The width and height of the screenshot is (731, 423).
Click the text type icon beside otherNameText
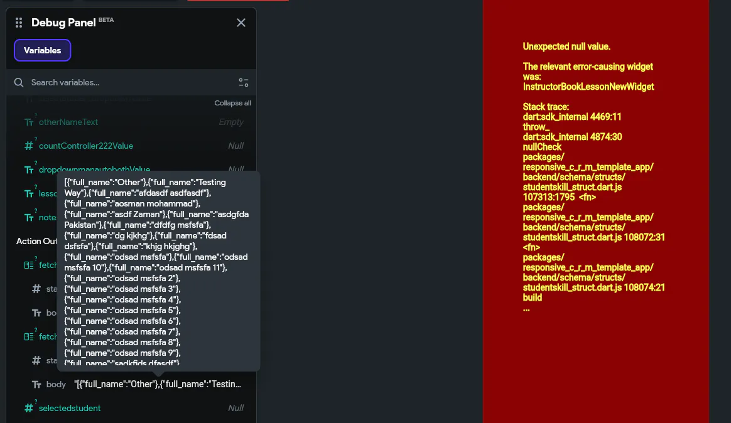(29, 122)
